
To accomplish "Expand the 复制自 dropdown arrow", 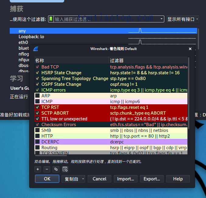I will coord(83,179).
